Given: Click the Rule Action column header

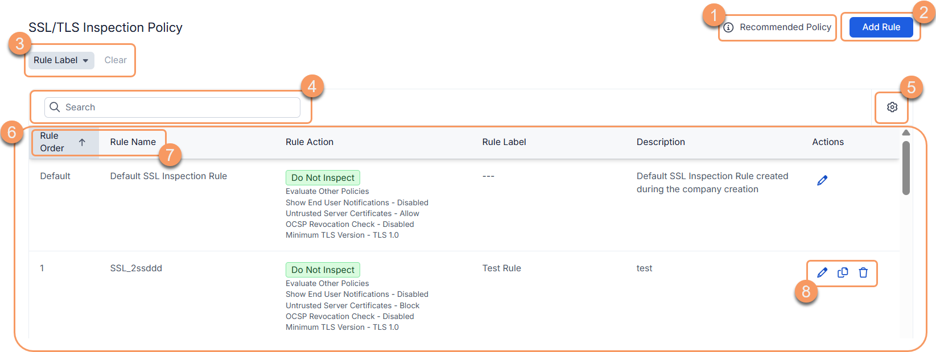Looking at the screenshot, I should (310, 142).
